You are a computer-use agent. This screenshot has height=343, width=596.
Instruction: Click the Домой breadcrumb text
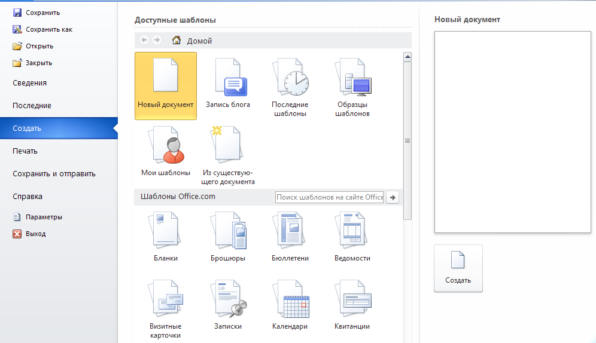(x=199, y=41)
